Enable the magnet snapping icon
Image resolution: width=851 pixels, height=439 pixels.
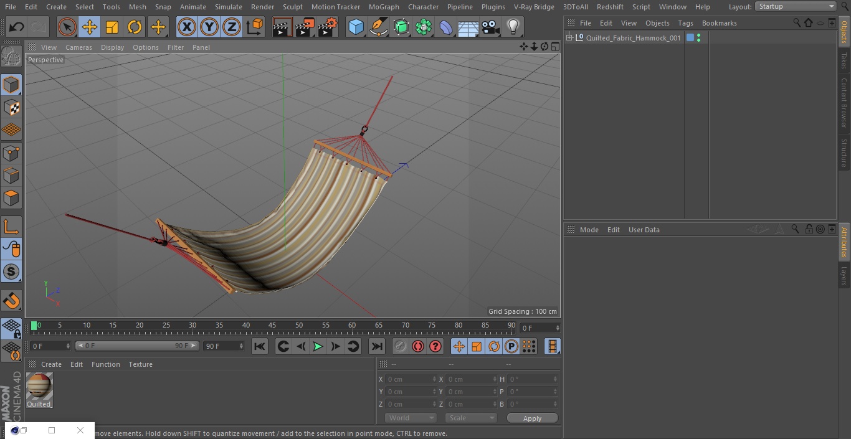tap(12, 300)
